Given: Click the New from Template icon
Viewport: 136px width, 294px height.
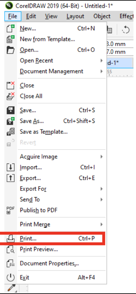Looking at the screenshot, I should pos(11,39).
